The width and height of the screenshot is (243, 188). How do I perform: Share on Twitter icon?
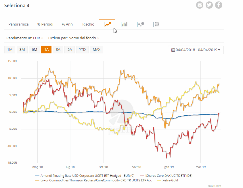[x=209, y=5]
